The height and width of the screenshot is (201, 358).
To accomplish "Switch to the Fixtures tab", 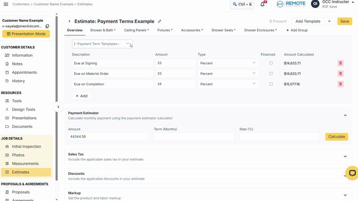I will tap(165, 30).
